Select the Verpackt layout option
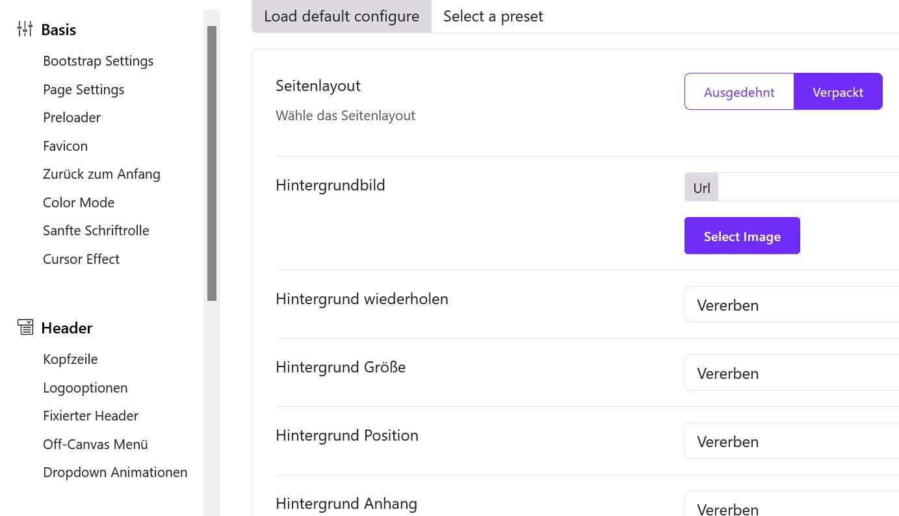Image resolution: width=899 pixels, height=516 pixels. (x=838, y=92)
